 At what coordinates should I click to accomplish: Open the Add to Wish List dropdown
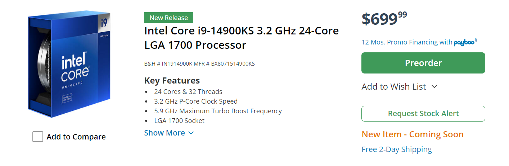[x=394, y=87]
